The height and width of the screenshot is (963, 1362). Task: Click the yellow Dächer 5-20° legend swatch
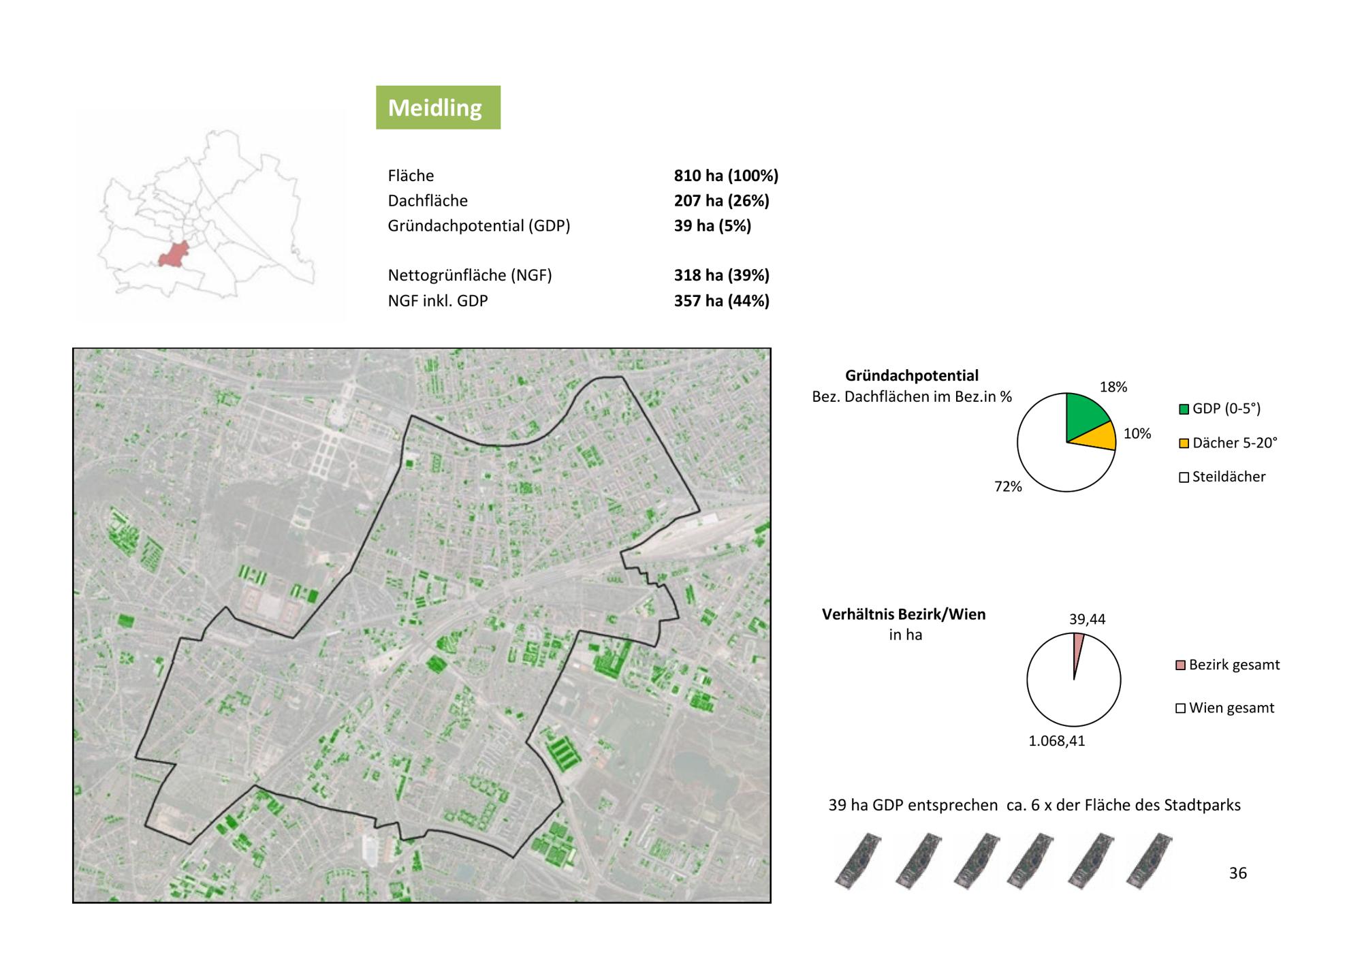[x=1184, y=443]
